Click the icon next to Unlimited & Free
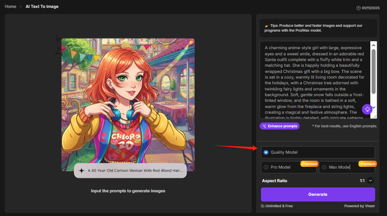The width and height of the screenshot is (387, 216). click(263, 205)
